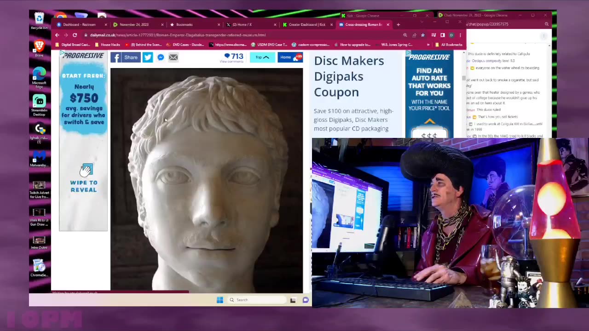Screen dimensions: 589x331
Task: Open custom-compression bookmark
Action: tap(311, 45)
